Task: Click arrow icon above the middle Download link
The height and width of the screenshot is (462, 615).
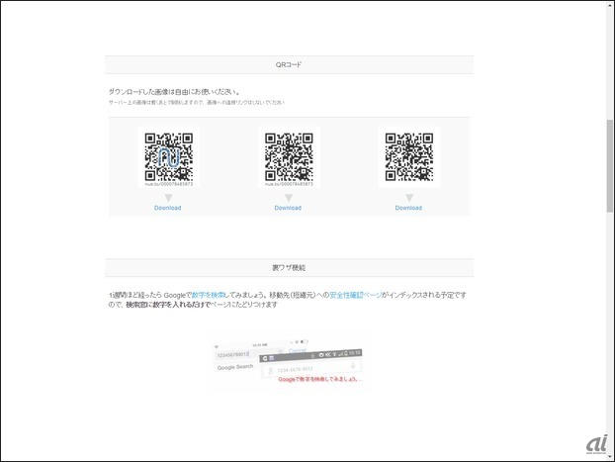Action: (x=289, y=198)
